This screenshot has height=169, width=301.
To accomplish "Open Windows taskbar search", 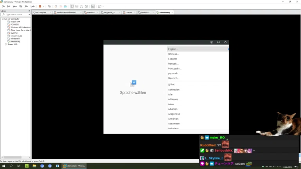I will 11,166.
